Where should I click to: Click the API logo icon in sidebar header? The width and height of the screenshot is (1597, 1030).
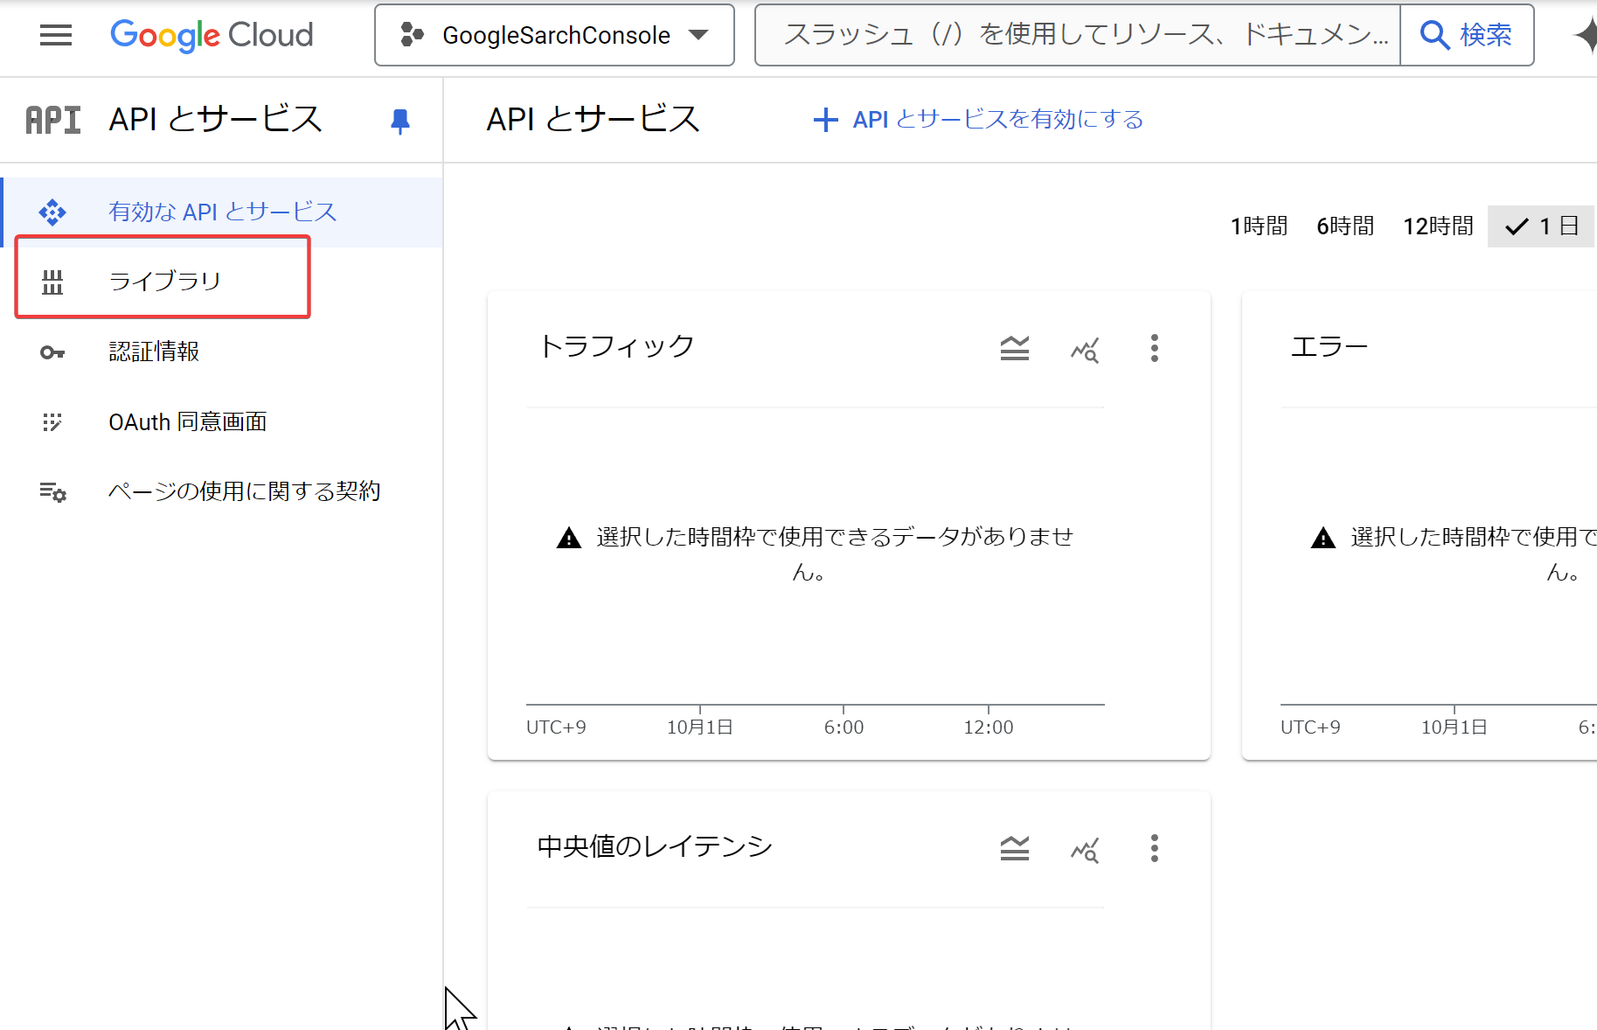[53, 120]
